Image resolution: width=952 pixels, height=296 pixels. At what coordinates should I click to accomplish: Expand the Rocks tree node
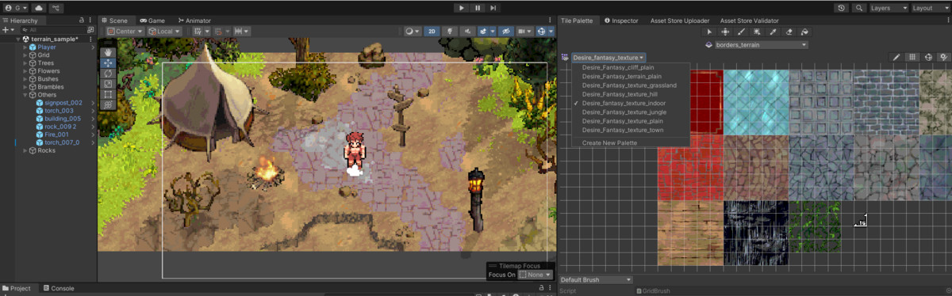25,150
